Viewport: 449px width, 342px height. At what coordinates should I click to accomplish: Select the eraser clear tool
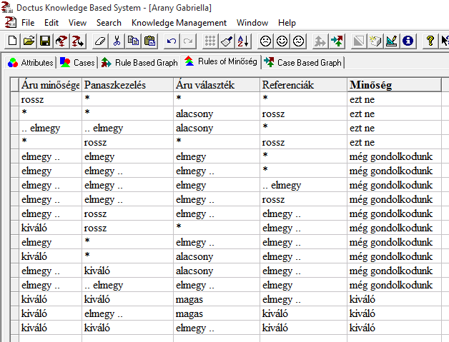pos(100,41)
